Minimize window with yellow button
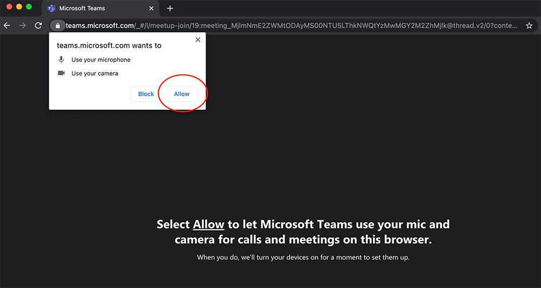The height and width of the screenshot is (288, 541). pos(19,6)
